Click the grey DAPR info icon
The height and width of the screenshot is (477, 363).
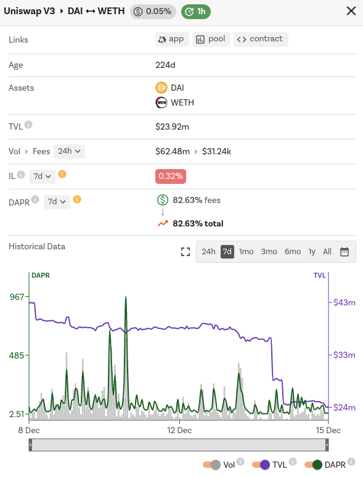point(35,199)
